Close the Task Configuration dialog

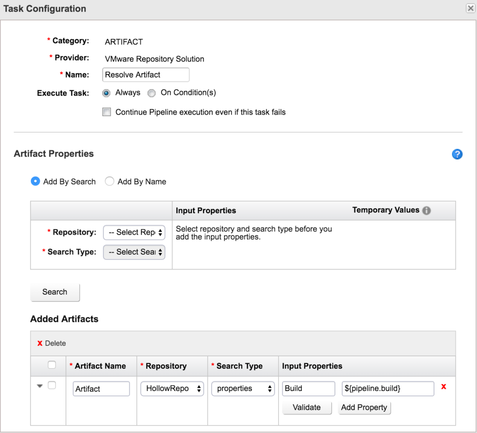tap(470, 8)
